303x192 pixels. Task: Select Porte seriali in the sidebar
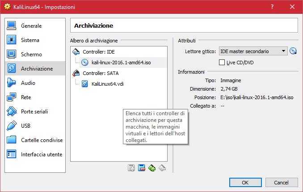[34, 112]
